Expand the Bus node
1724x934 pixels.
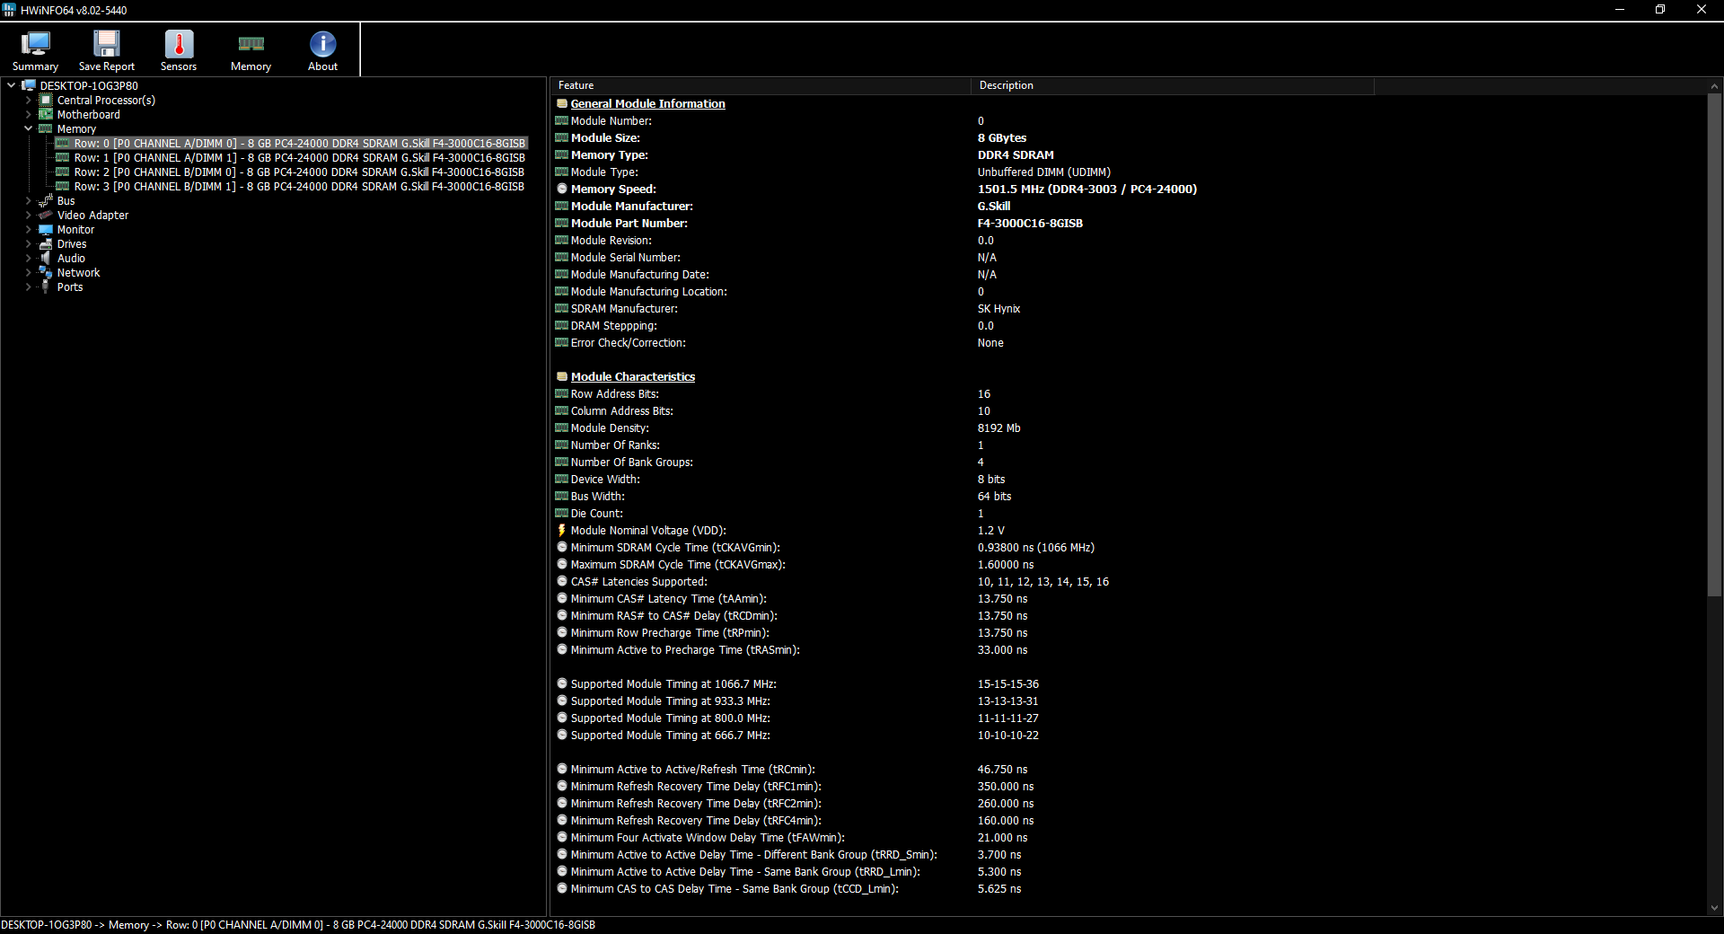pyautogui.click(x=28, y=200)
